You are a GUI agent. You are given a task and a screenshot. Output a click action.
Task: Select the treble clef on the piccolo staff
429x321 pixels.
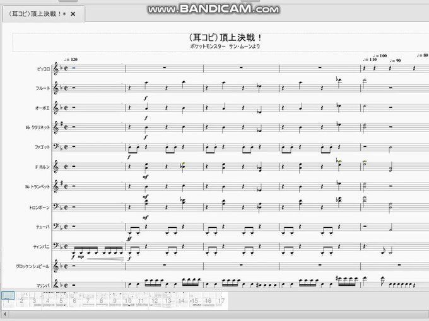pos(56,68)
